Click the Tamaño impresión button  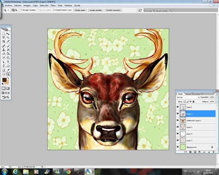114,10
